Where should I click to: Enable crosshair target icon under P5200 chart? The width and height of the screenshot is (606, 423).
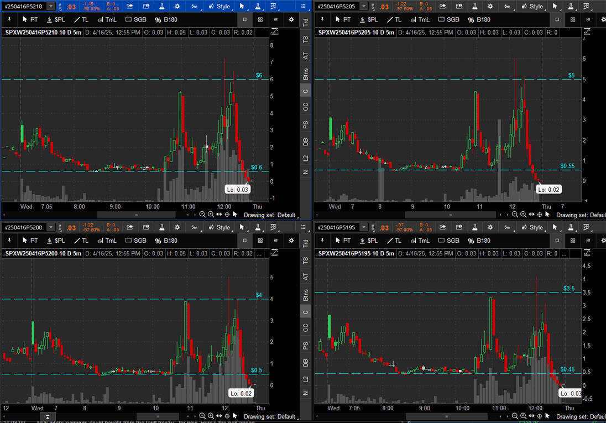227,416
